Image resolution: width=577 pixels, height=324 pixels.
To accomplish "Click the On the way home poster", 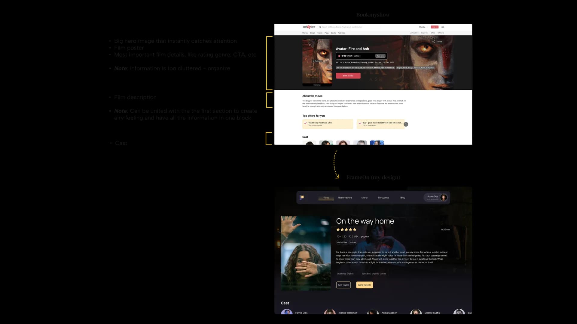I will point(306,253).
